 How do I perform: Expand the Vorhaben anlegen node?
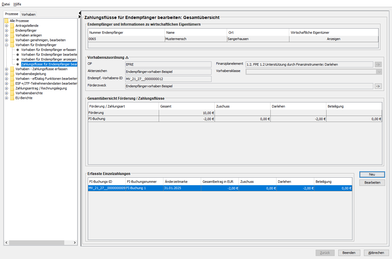coord(6,35)
